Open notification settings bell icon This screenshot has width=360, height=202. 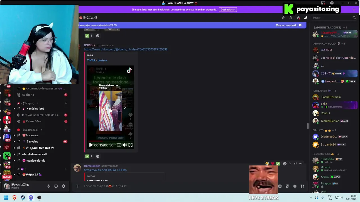tap(291, 18)
